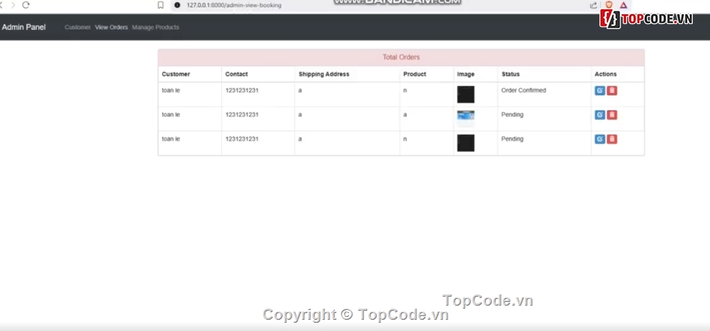
Task: Click the edit icon for the Order Confirmed row
Action: click(x=599, y=91)
